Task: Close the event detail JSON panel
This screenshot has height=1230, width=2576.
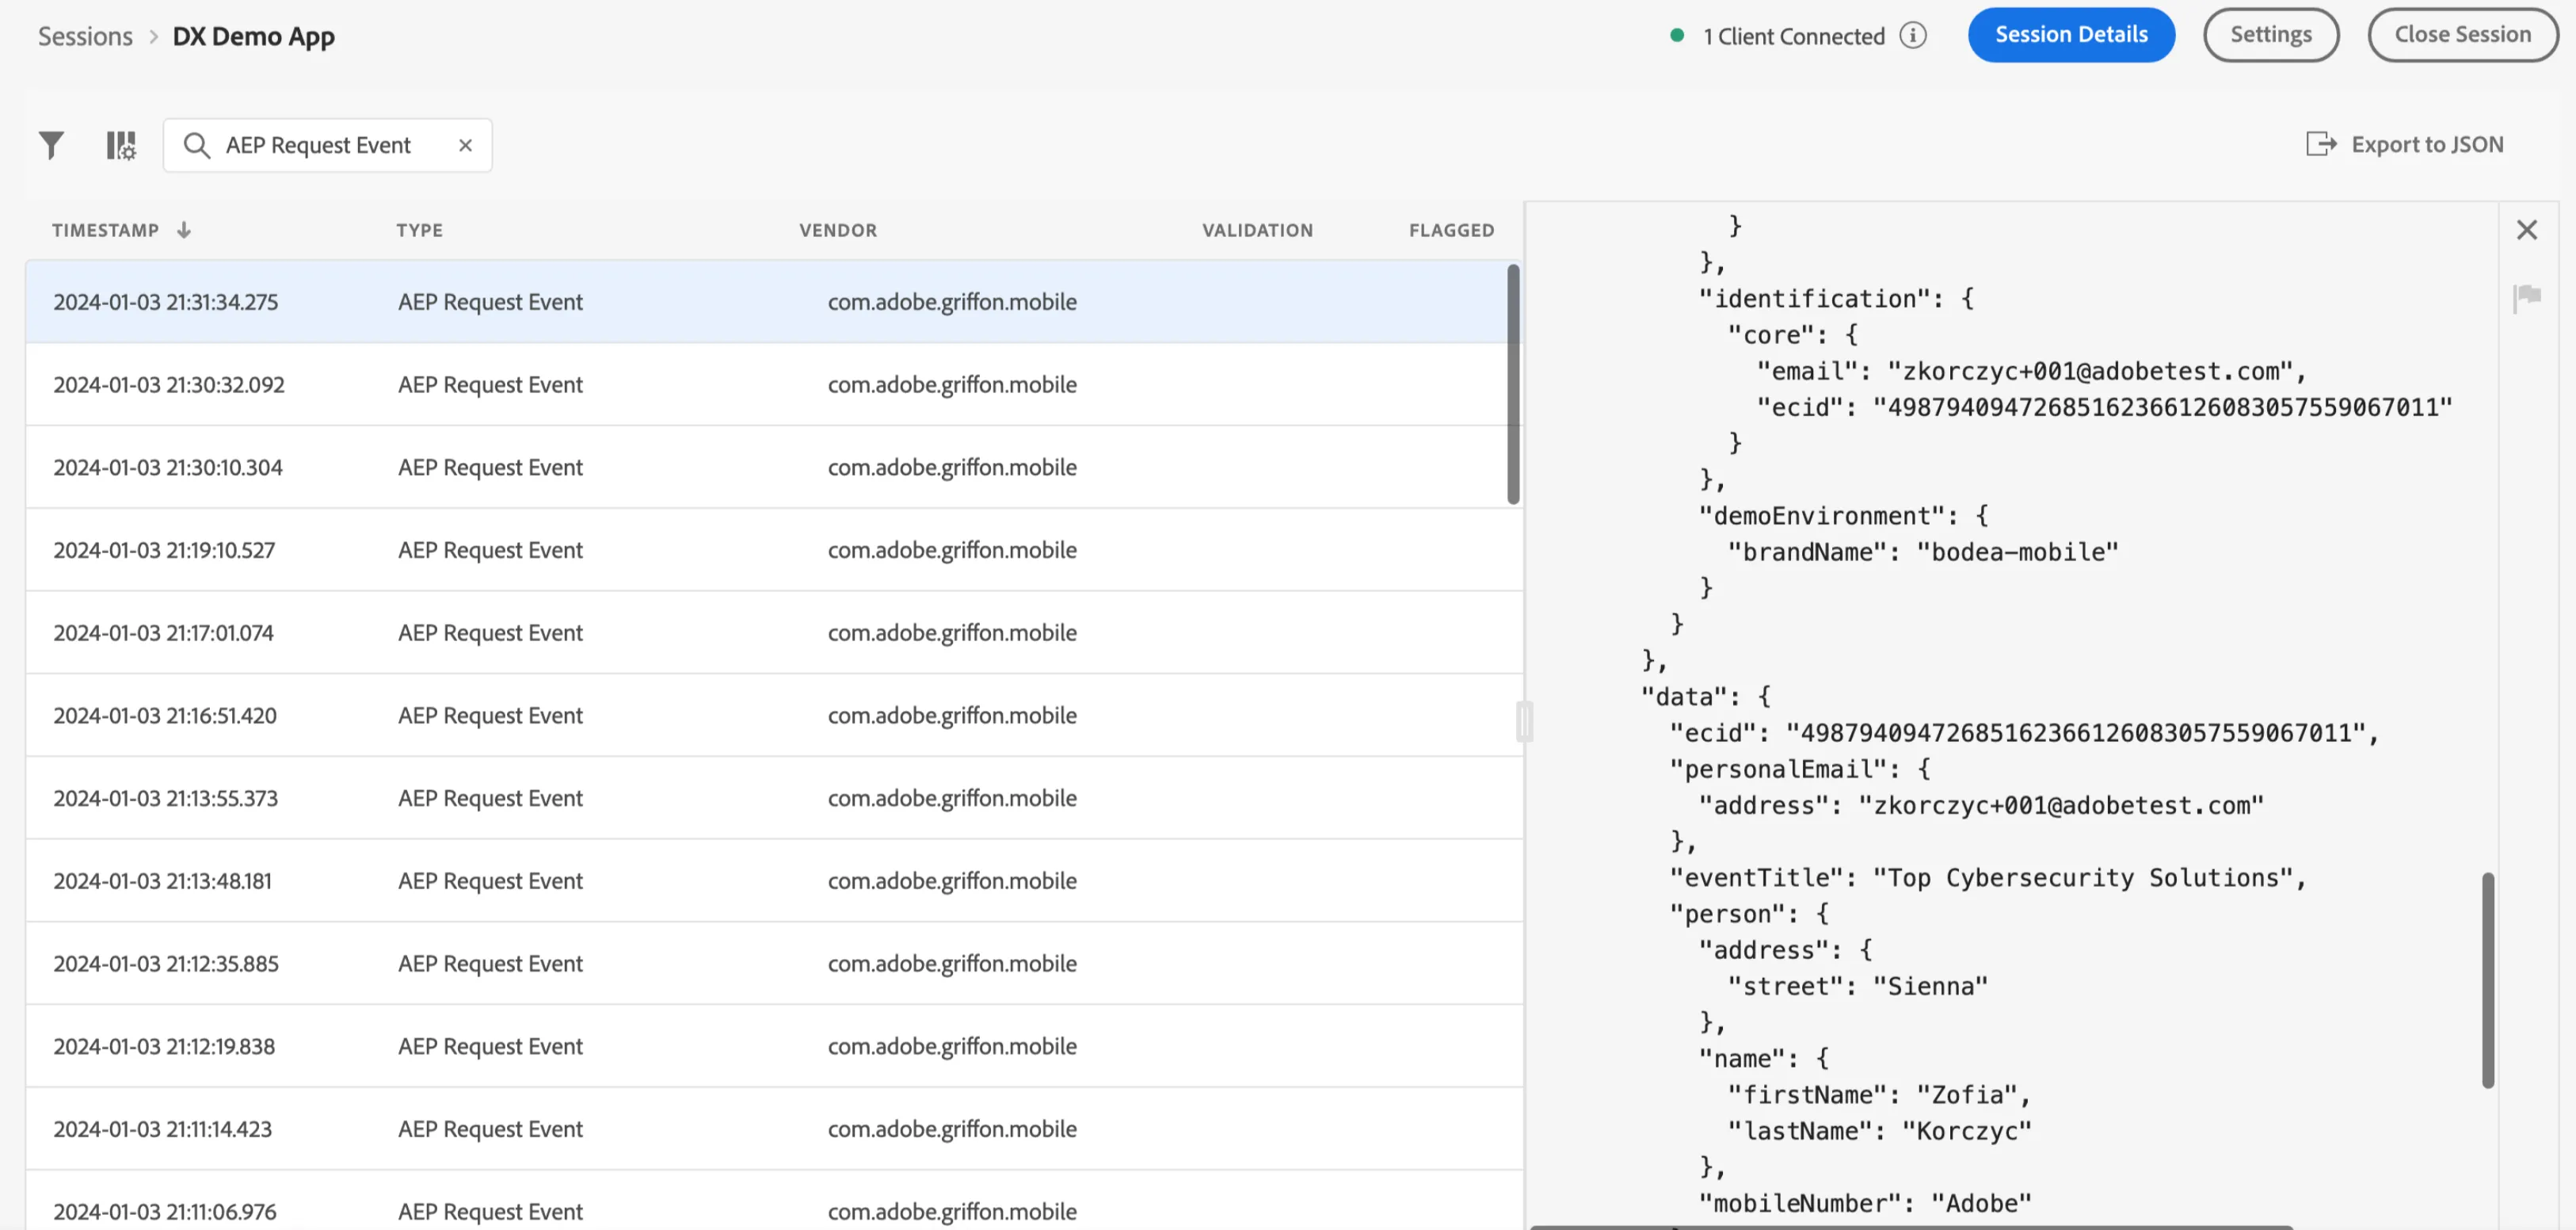Action: 2527,230
